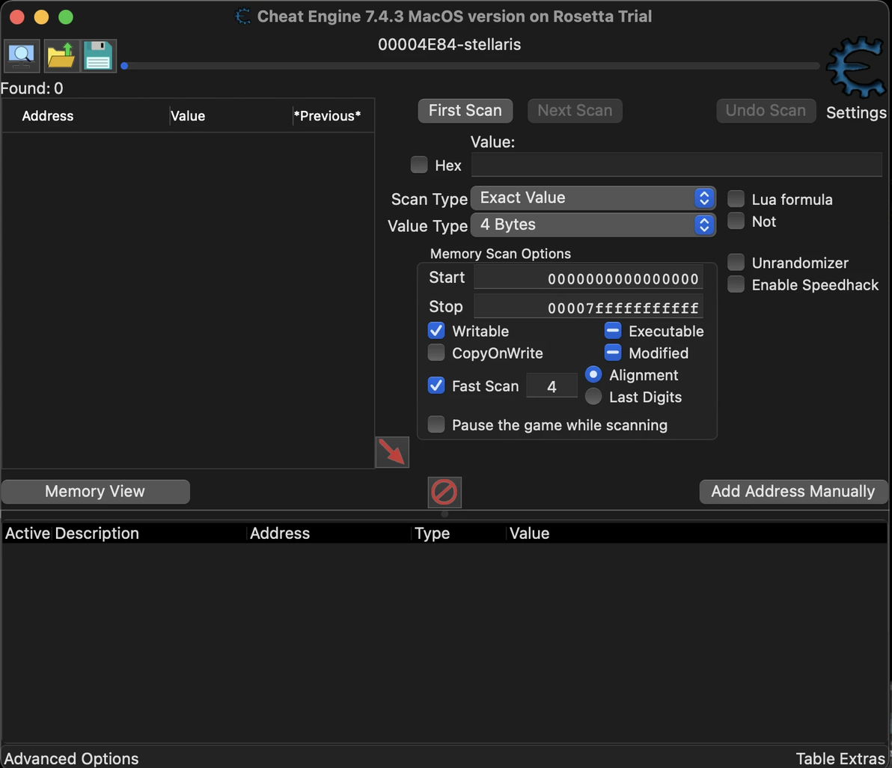Open the process list with the computer-magnifier icon

click(x=22, y=55)
